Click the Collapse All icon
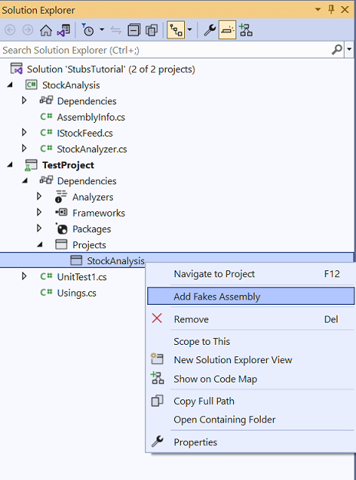Screen dimensions: 356x480 tap(133, 30)
